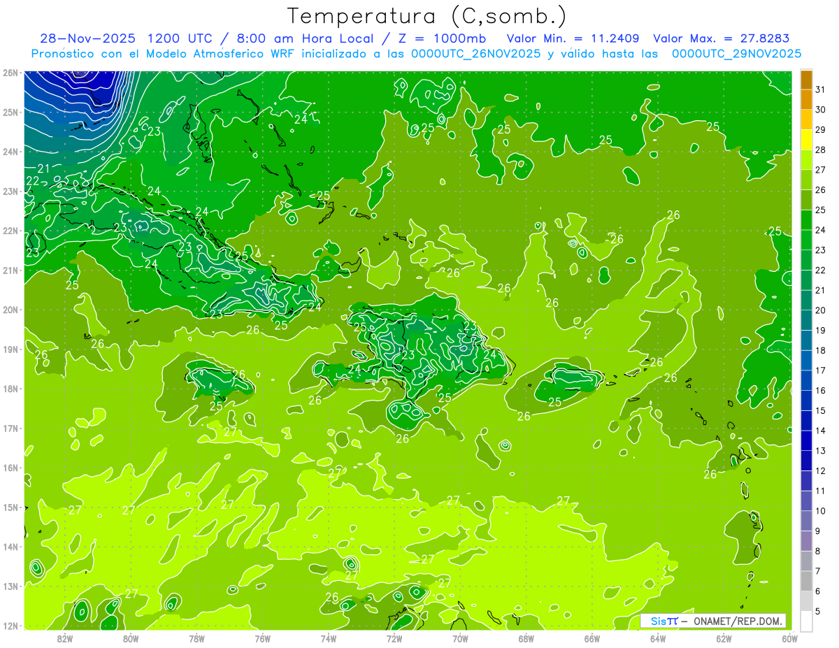Pick the blue swatch between 16 and 17

[x=806, y=380]
